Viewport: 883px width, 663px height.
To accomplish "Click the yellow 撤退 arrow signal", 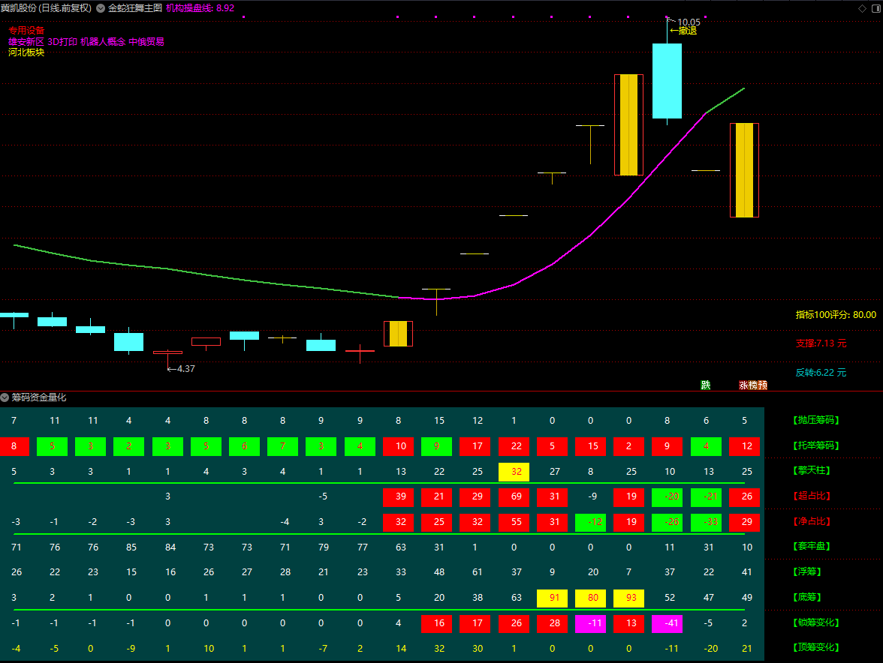I will tap(683, 31).
